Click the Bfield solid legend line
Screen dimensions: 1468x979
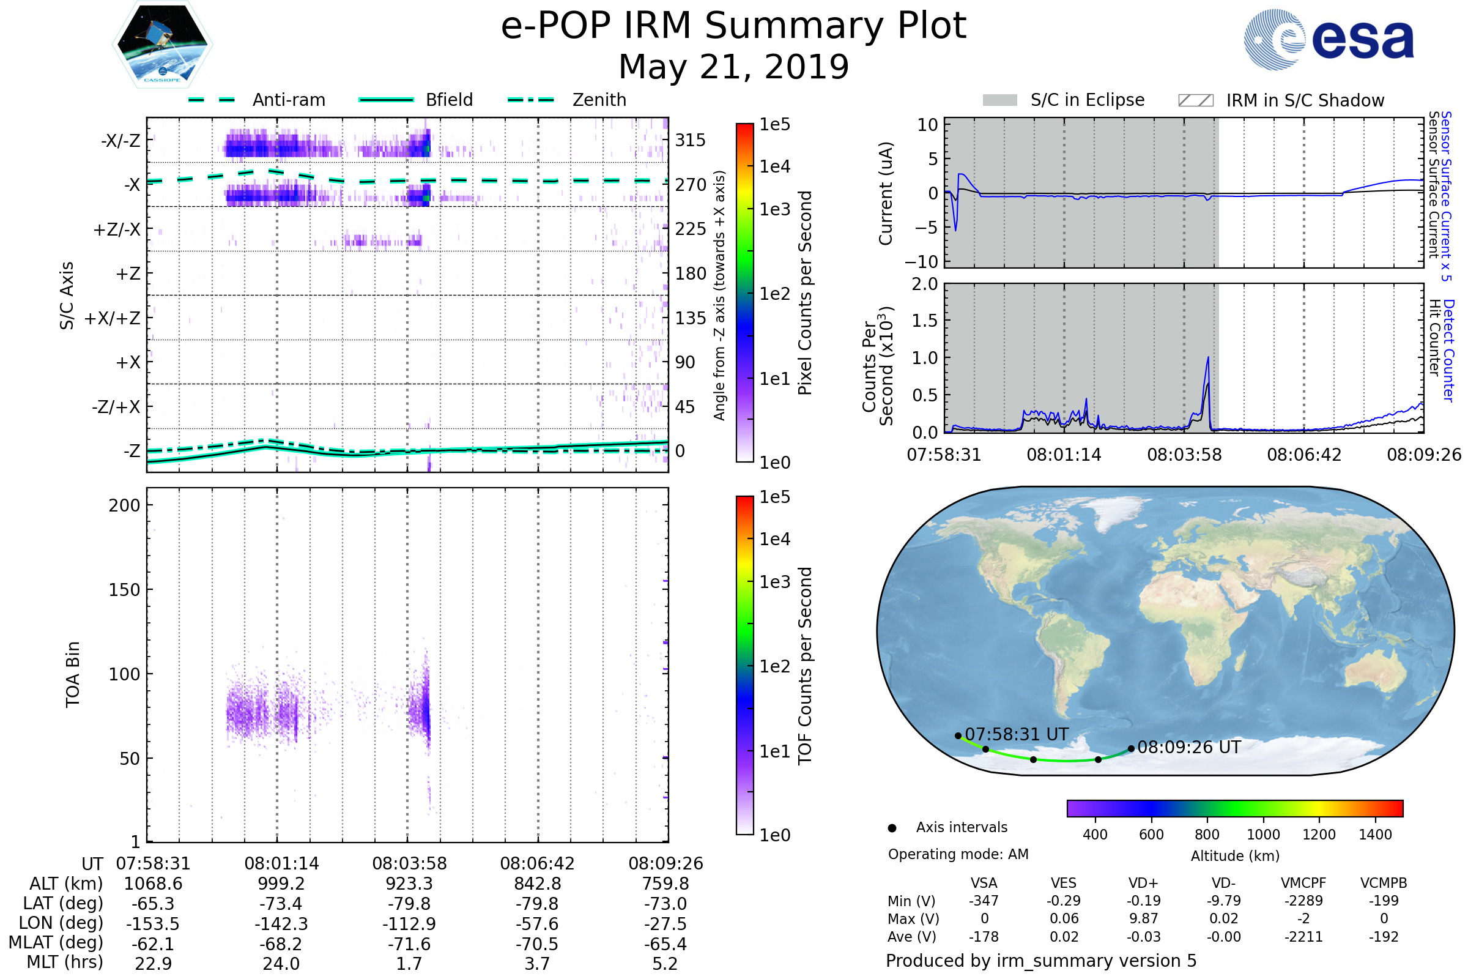(386, 100)
